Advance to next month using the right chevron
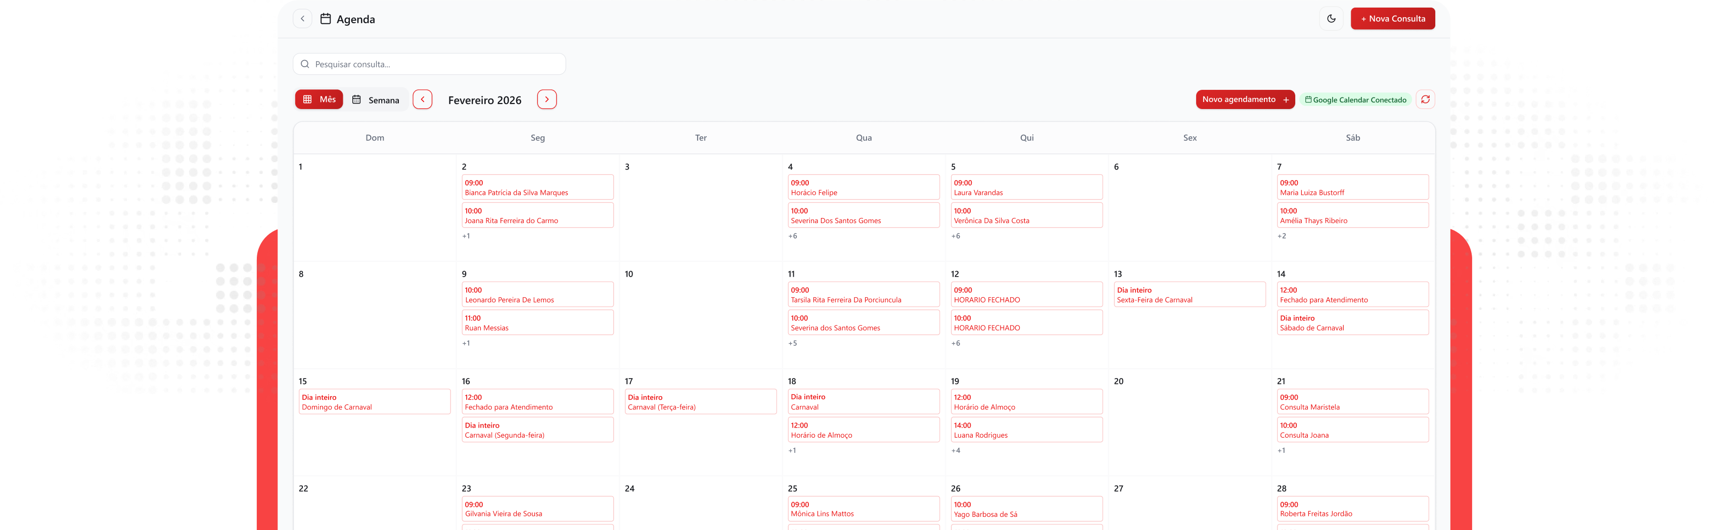The height and width of the screenshot is (530, 1729). tap(547, 99)
